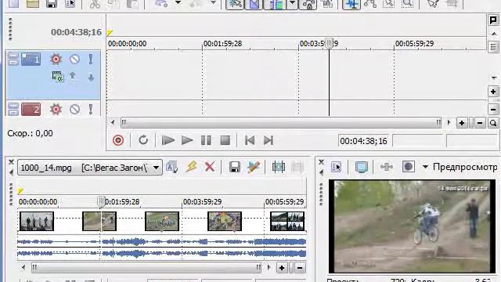Click the Stop button

tap(225, 140)
